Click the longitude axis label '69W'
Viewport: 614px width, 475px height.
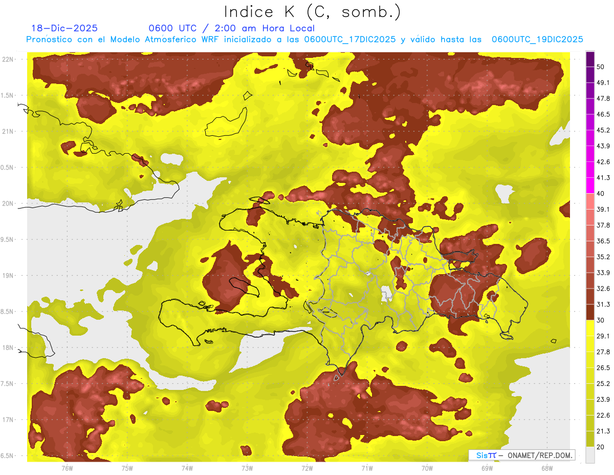tap(487, 468)
